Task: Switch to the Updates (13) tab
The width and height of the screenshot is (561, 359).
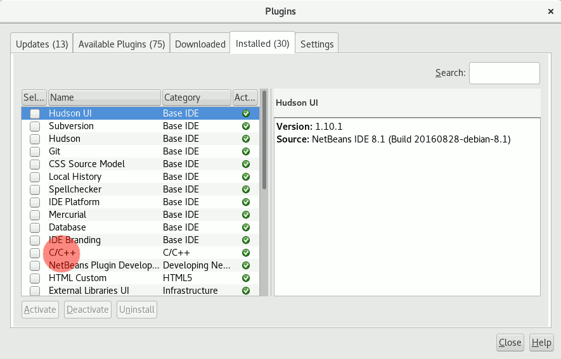Action: (42, 44)
